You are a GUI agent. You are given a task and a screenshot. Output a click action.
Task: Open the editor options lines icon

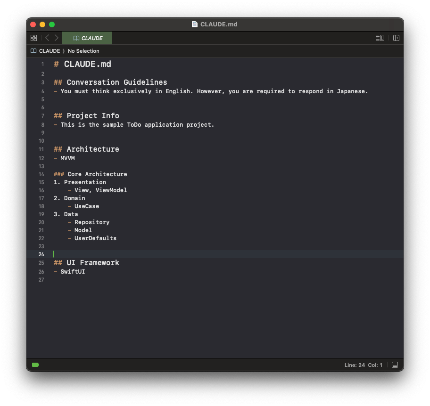tap(380, 38)
